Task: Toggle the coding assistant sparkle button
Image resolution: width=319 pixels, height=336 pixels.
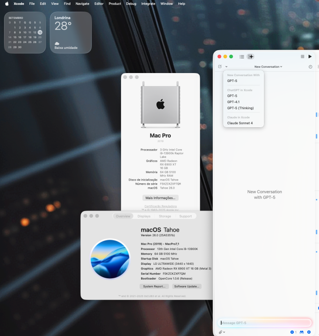Action: 250,56
